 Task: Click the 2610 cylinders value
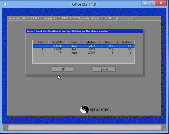pos(92,49)
